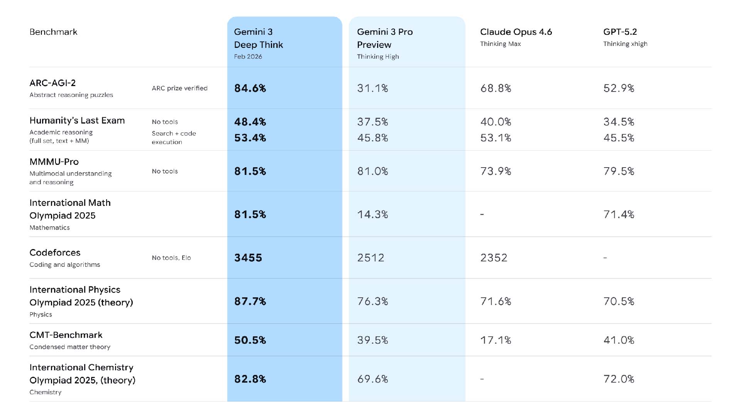Viewport: 741px width, 417px height.
Task: Click the International Chemistry Olympiad 2025 title
Action: 82,374
